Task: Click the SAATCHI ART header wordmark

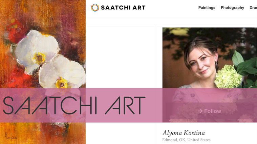Action: [123, 8]
